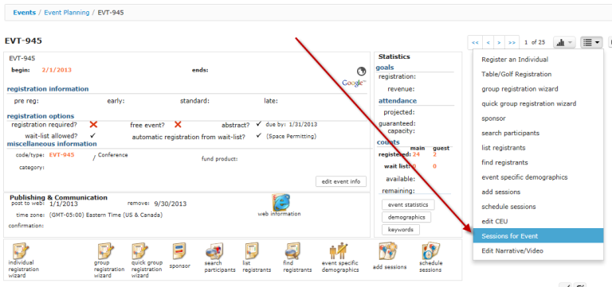The height and width of the screenshot is (287, 612).
Task: Open the search participants icon
Action: 214,251
